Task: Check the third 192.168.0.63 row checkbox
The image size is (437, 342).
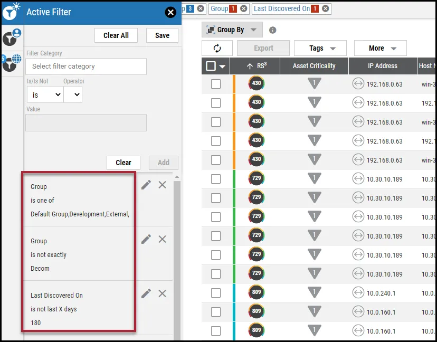Action: click(216, 122)
